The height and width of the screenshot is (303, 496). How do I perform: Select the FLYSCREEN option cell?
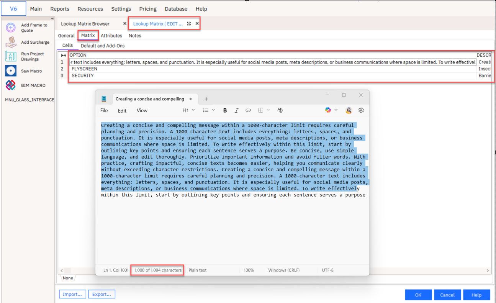pos(85,69)
